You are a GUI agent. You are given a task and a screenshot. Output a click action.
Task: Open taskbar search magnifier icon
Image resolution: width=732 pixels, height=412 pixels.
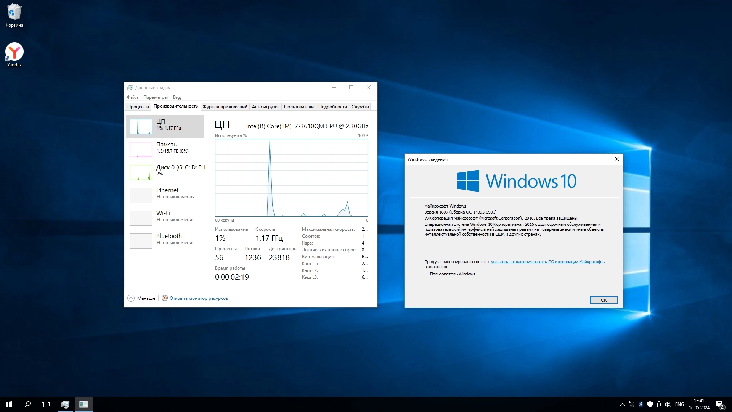27,404
